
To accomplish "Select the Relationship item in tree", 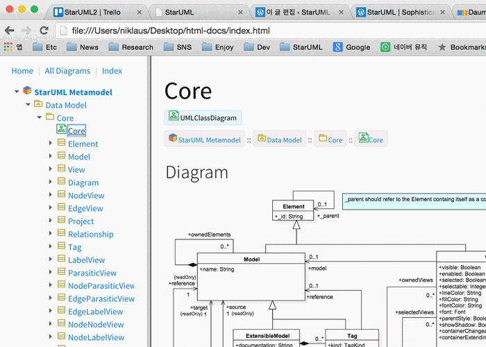I will coord(90,235).
